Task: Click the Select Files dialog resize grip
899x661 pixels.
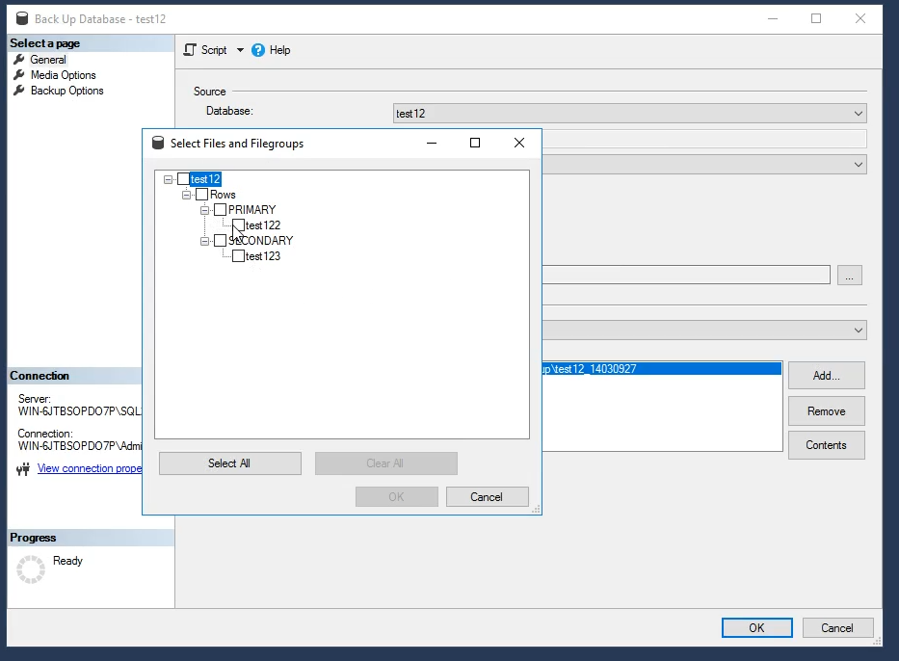Action: coord(536,509)
